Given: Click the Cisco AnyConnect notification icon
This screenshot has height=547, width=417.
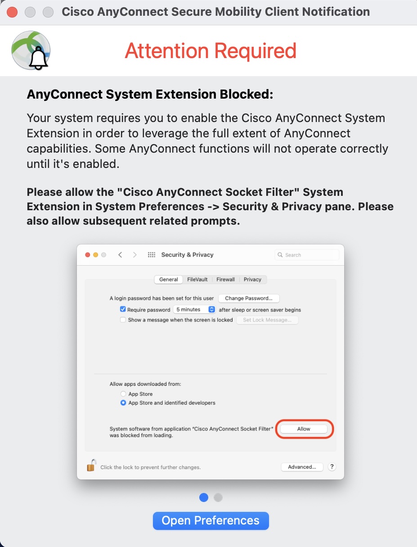Looking at the screenshot, I should click(x=30, y=50).
